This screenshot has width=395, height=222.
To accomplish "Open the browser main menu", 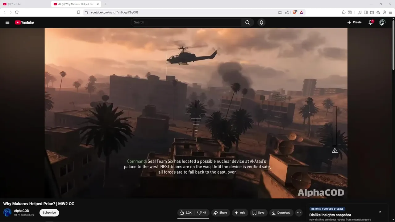I will pos(390,12).
